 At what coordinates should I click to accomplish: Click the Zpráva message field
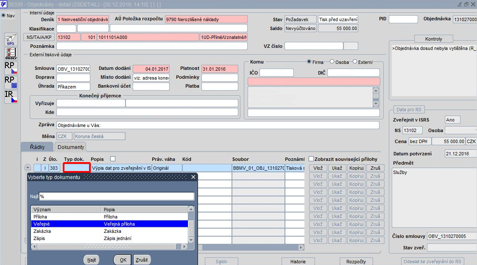pyautogui.click(x=218, y=125)
